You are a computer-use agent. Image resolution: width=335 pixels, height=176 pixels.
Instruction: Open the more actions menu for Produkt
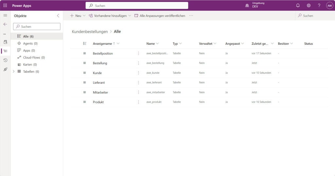(x=138, y=102)
